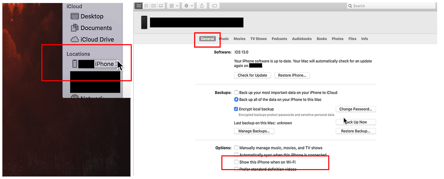Screen dimensions: 444x179
Task: Open the Photos tab
Action: (x=337, y=39)
